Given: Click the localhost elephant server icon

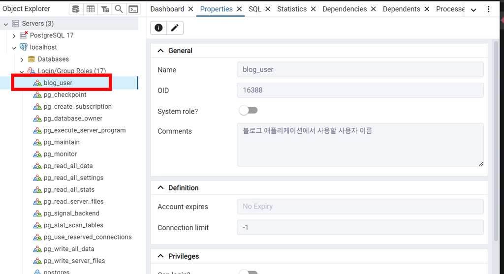Looking at the screenshot, I should tap(24, 47).
